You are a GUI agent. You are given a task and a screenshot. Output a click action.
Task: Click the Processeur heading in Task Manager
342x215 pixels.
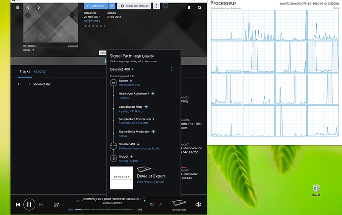(223, 3)
